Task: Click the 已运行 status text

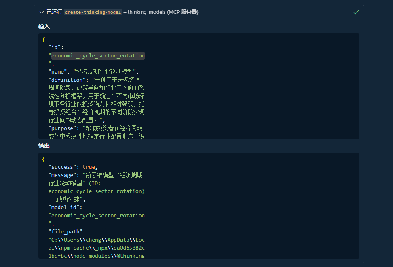Action: coord(54,12)
